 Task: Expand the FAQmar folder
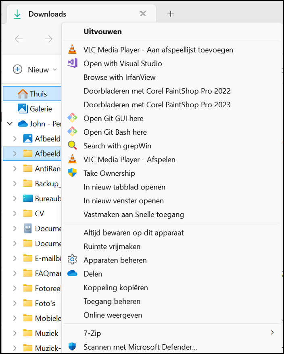click(x=15, y=273)
